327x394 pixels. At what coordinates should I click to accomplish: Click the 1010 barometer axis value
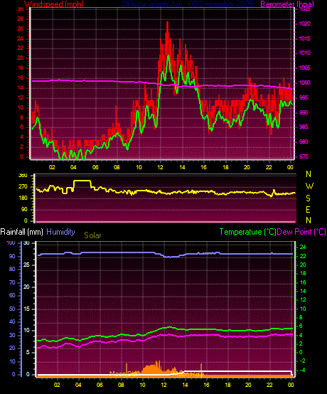coord(304,53)
